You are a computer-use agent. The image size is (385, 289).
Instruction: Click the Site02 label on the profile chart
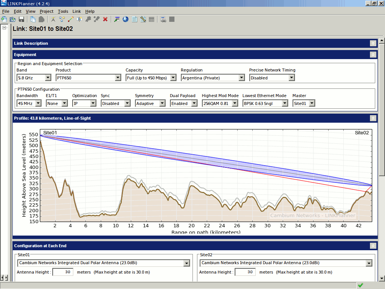point(362,133)
